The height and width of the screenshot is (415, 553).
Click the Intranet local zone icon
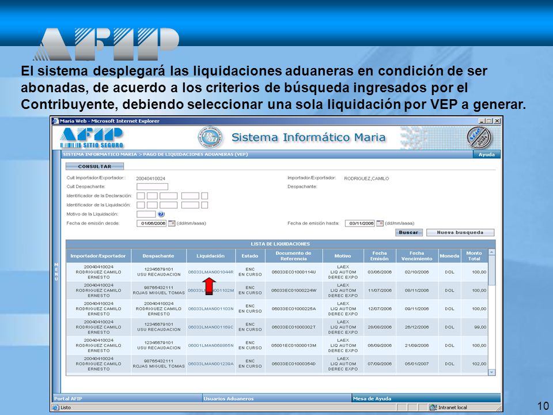(x=433, y=408)
